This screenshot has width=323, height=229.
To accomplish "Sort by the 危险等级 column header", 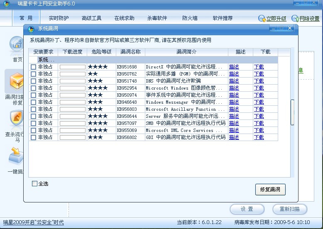I will [101, 52].
